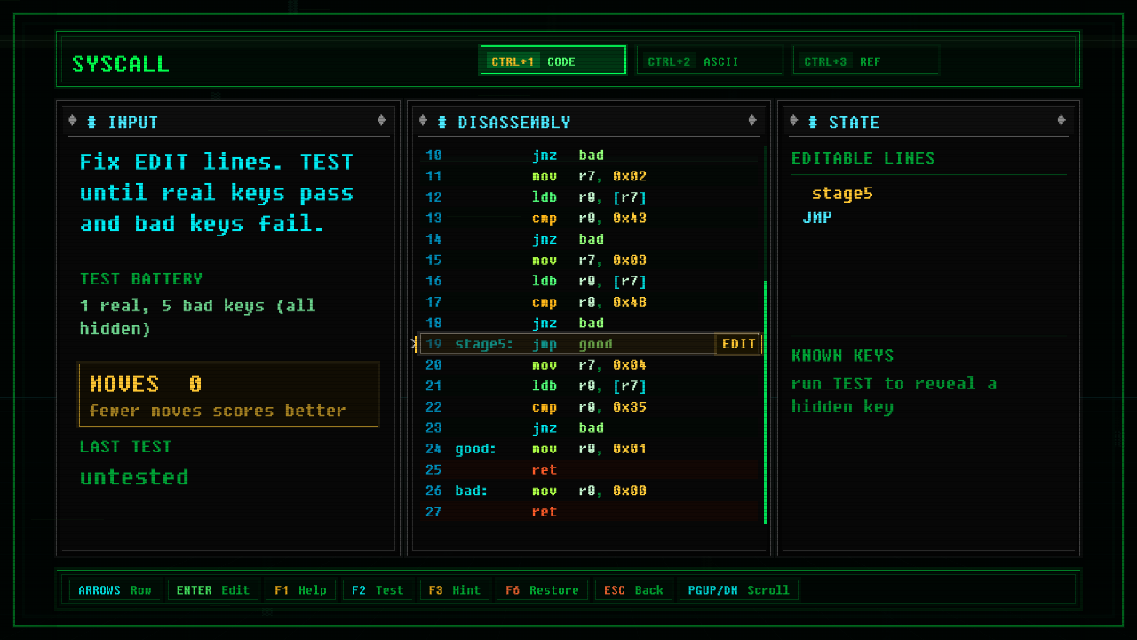Click the TEST BATTERY heading
The width and height of the screenshot is (1137, 640).
(x=141, y=279)
